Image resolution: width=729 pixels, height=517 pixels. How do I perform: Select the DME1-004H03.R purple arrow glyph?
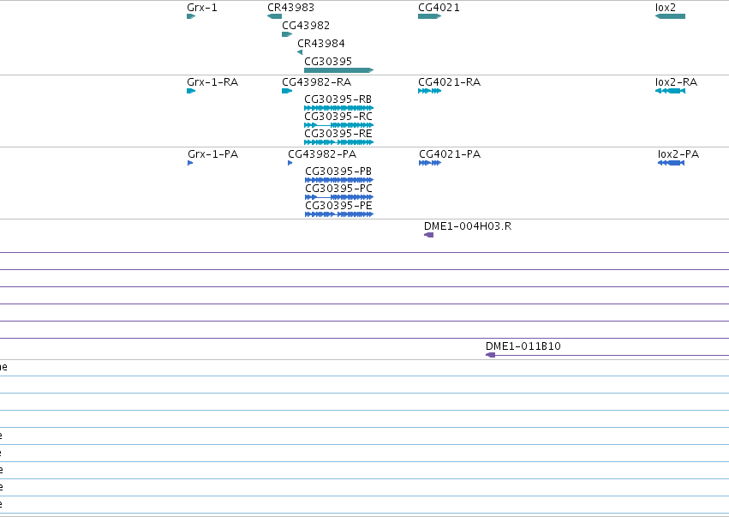click(x=428, y=235)
